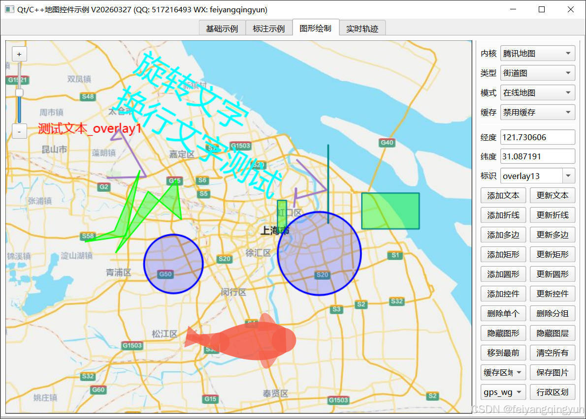This screenshot has width=586, height=419.
Task: Click the G60 highway badge
Action: (x=98, y=390)
